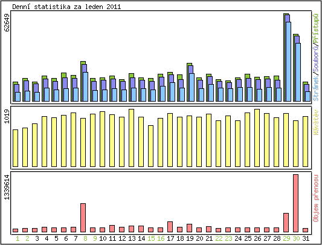Click day label 4 on the x-axis
322x245 pixels.
(47, 238)
